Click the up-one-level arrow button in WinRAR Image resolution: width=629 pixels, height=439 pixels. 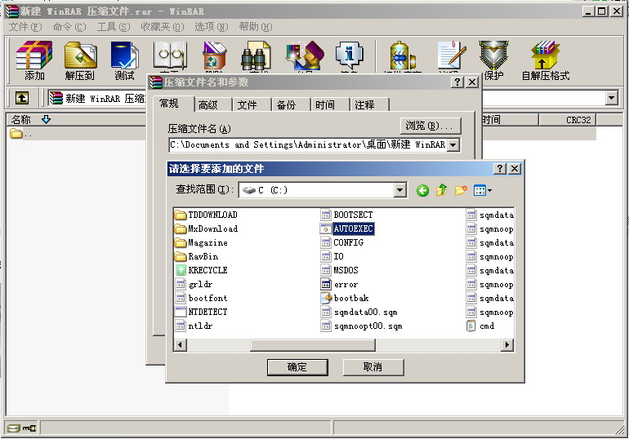(22, 98)
